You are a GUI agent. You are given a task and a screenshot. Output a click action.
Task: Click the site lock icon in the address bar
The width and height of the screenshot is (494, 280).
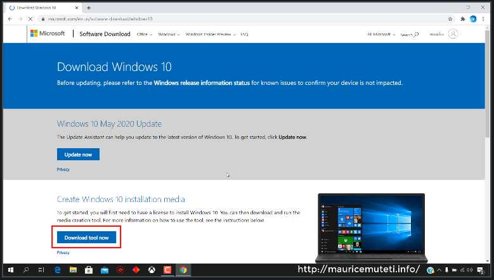click(x=43, y=19)
